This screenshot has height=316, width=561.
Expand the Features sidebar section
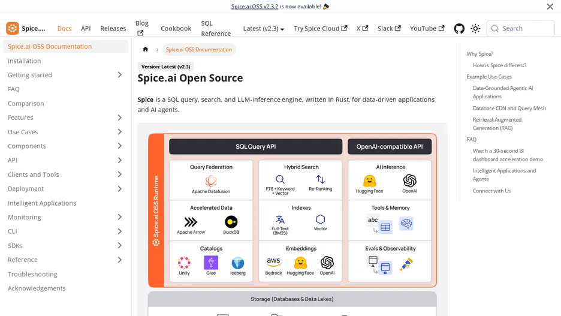point(119,118)
